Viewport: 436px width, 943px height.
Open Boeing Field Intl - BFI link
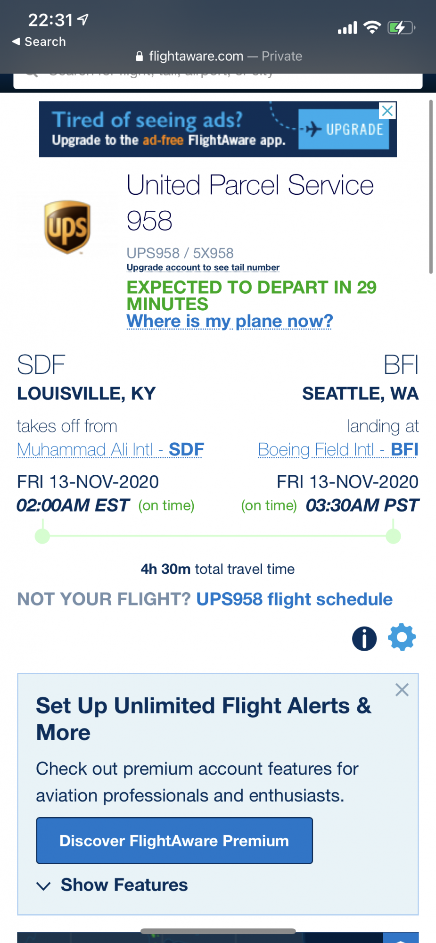[x=338, y=449]
